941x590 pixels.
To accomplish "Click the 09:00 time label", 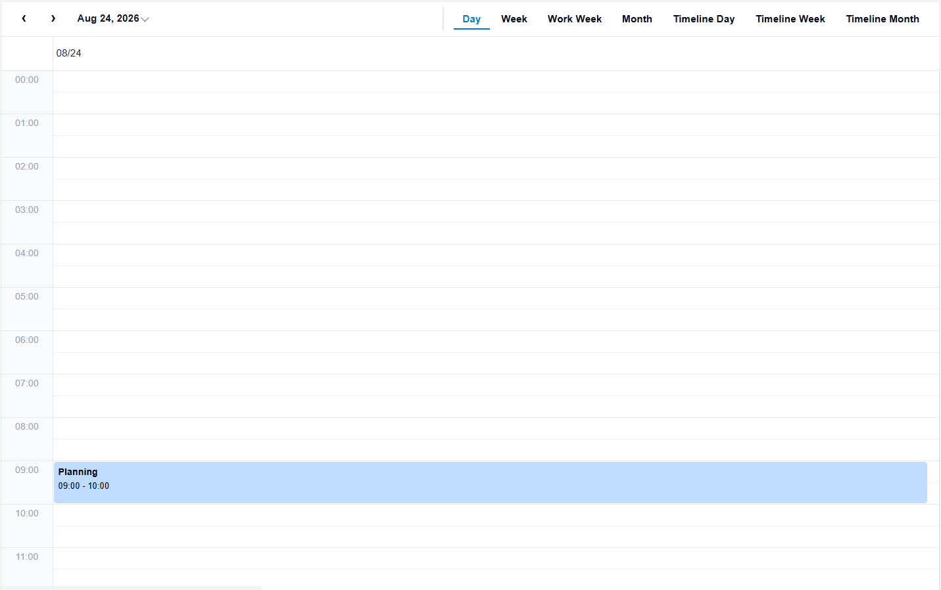I will [x=27, y=470].
